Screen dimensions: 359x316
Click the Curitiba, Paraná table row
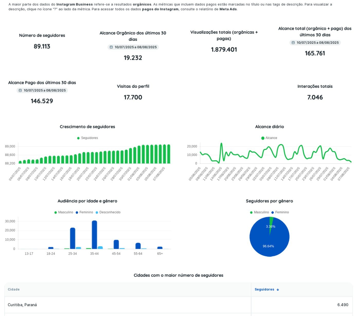[178, 305]
